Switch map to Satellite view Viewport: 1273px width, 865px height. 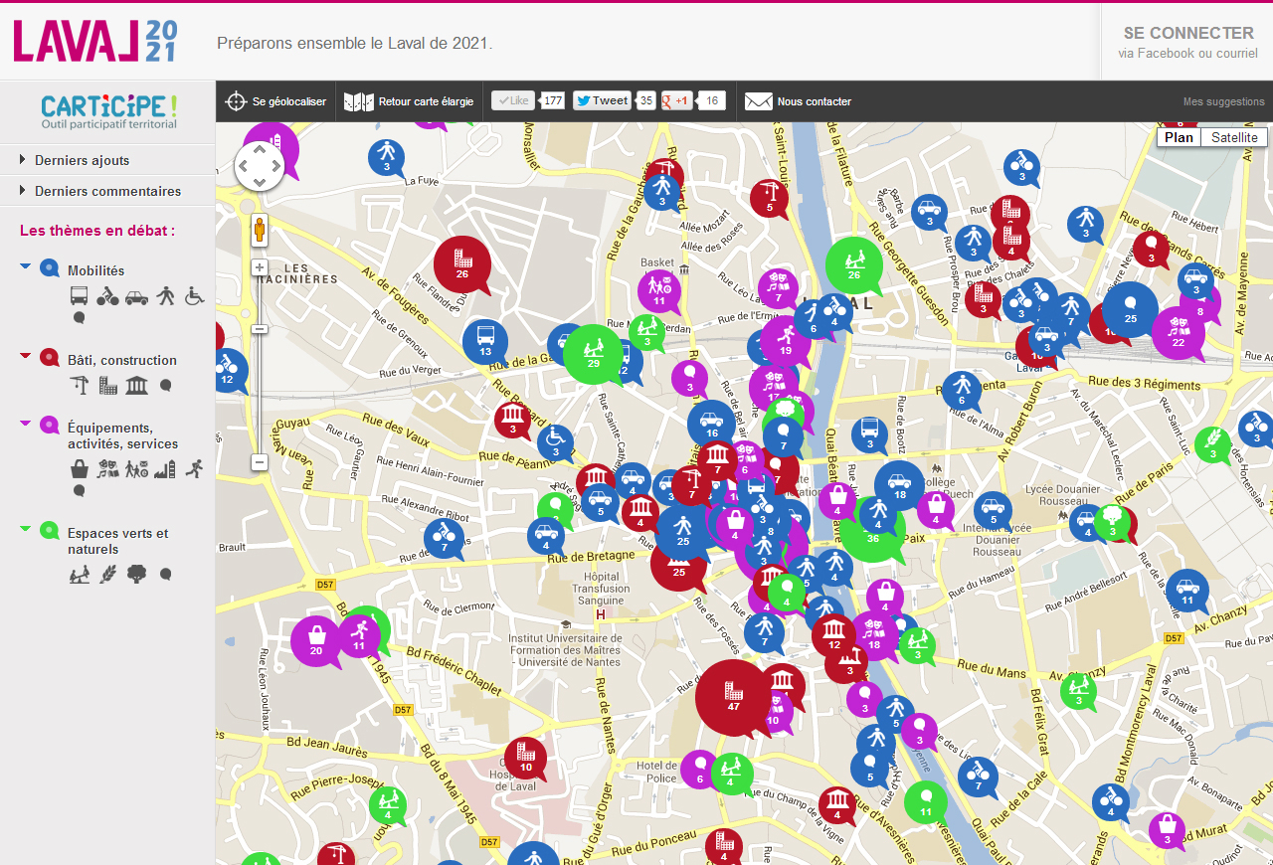point(1234,137)
